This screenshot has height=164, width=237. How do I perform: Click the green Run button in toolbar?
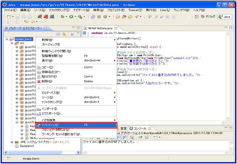tap(71, 17)
